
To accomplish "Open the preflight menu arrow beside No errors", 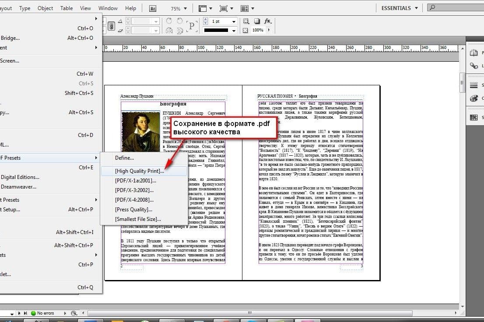I will pyautogui.click(x=65, y=313).
